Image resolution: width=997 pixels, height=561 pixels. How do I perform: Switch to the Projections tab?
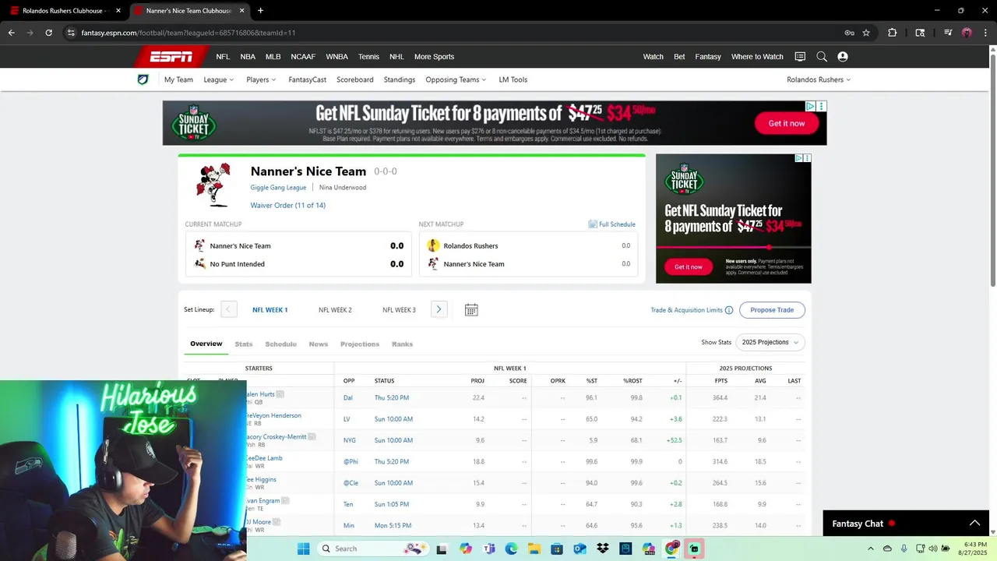pyautogui.click(x=360, y=344)
